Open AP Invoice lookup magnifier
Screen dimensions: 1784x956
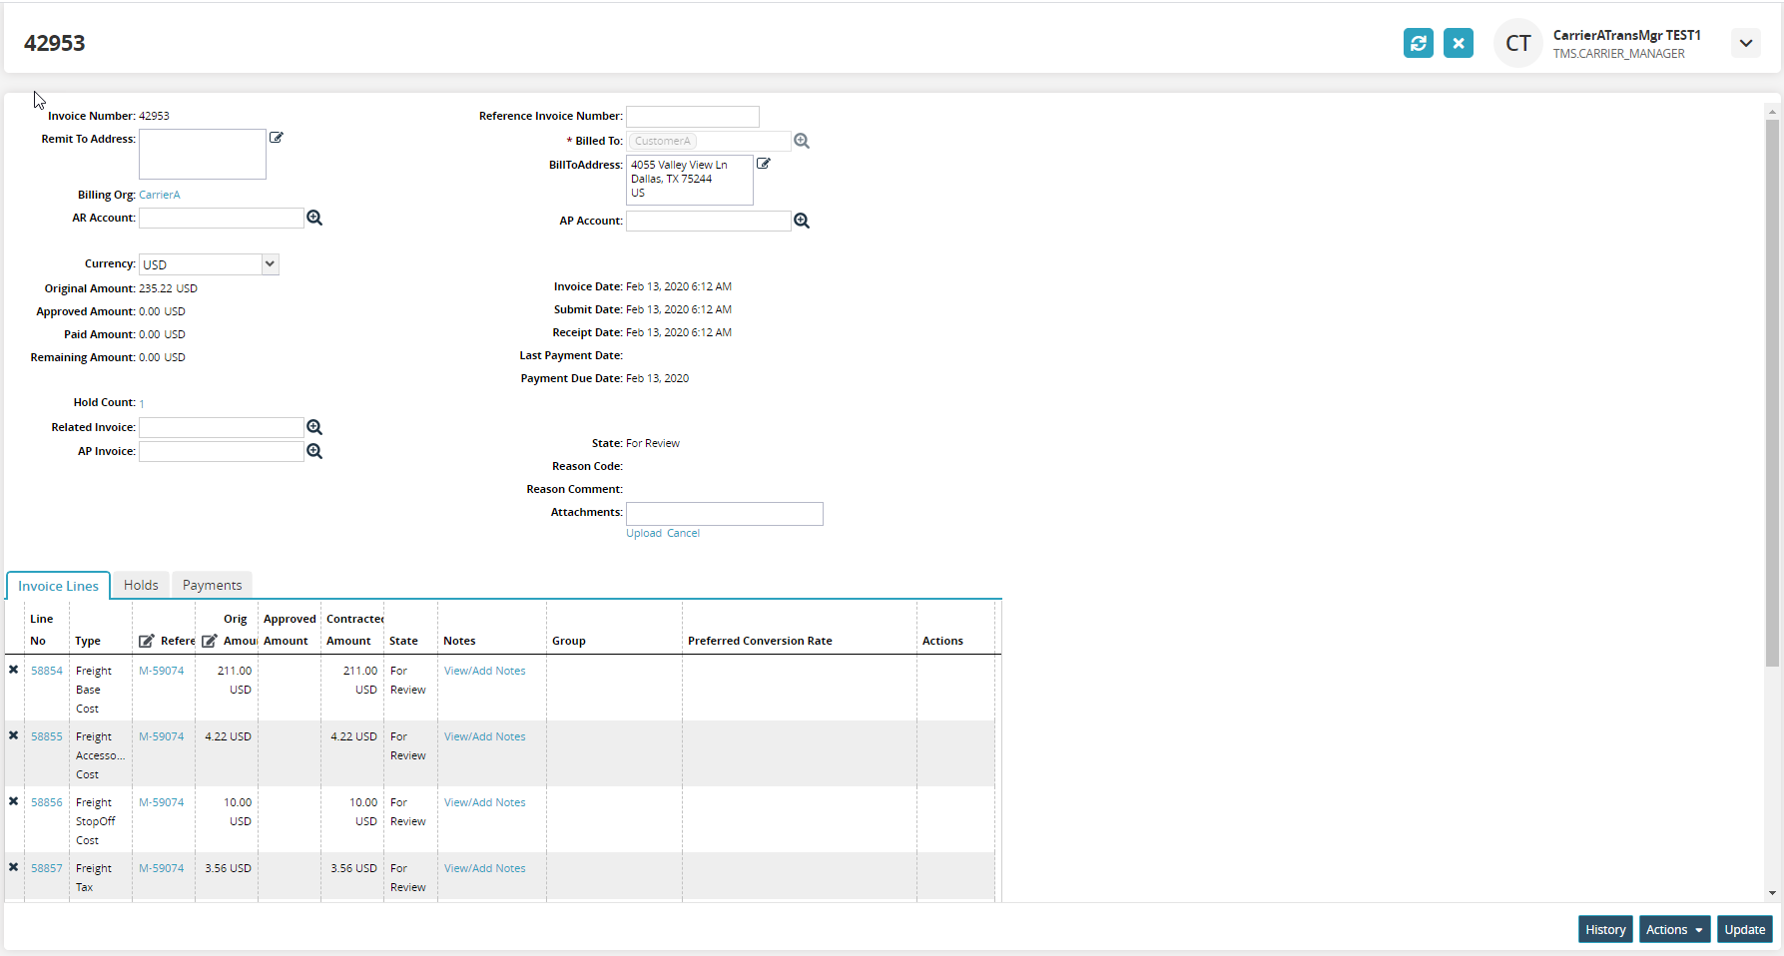point(314,451)
